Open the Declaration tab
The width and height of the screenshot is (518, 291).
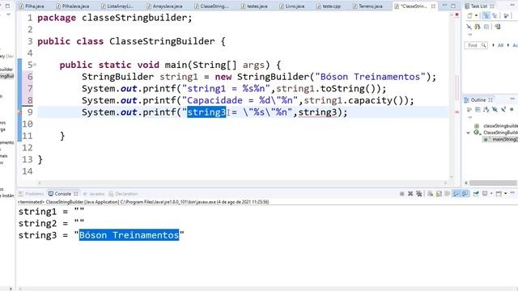(x=123, y=194)
